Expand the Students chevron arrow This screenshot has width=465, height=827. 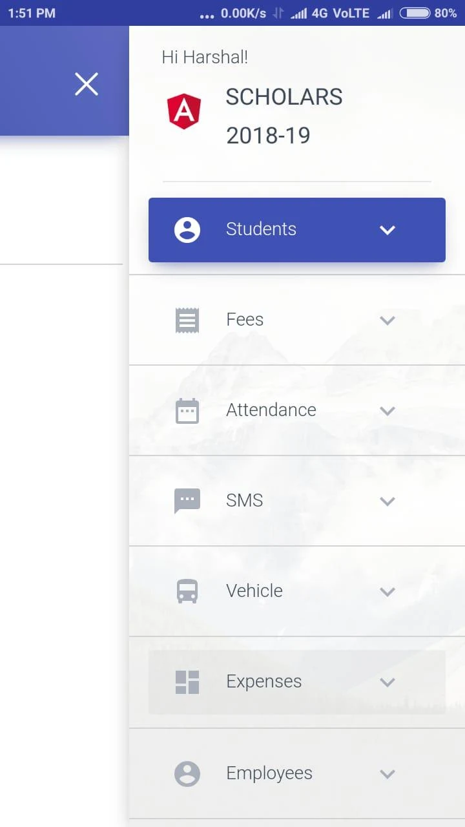coord(387,230)
